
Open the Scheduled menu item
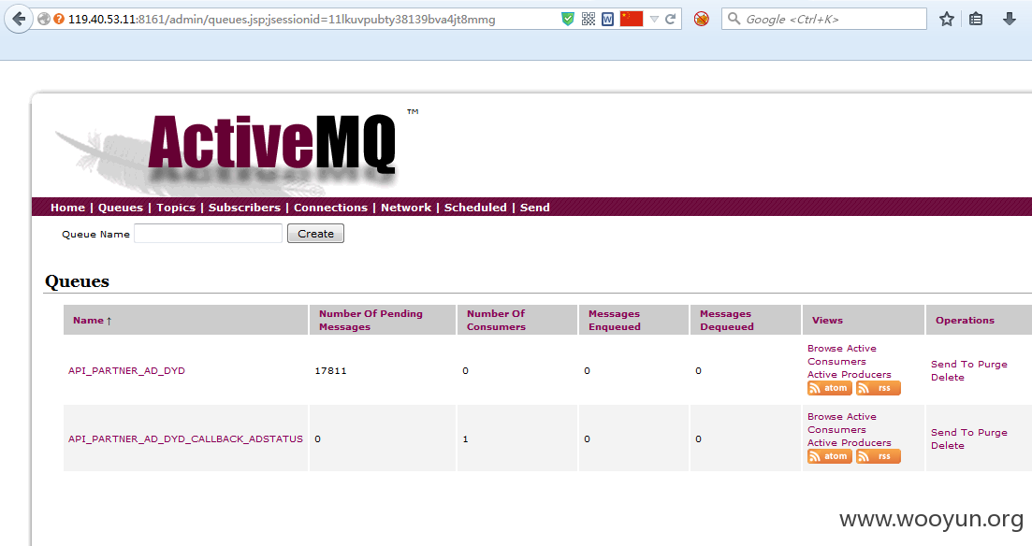pyautogui.click(x=475, y=208)
